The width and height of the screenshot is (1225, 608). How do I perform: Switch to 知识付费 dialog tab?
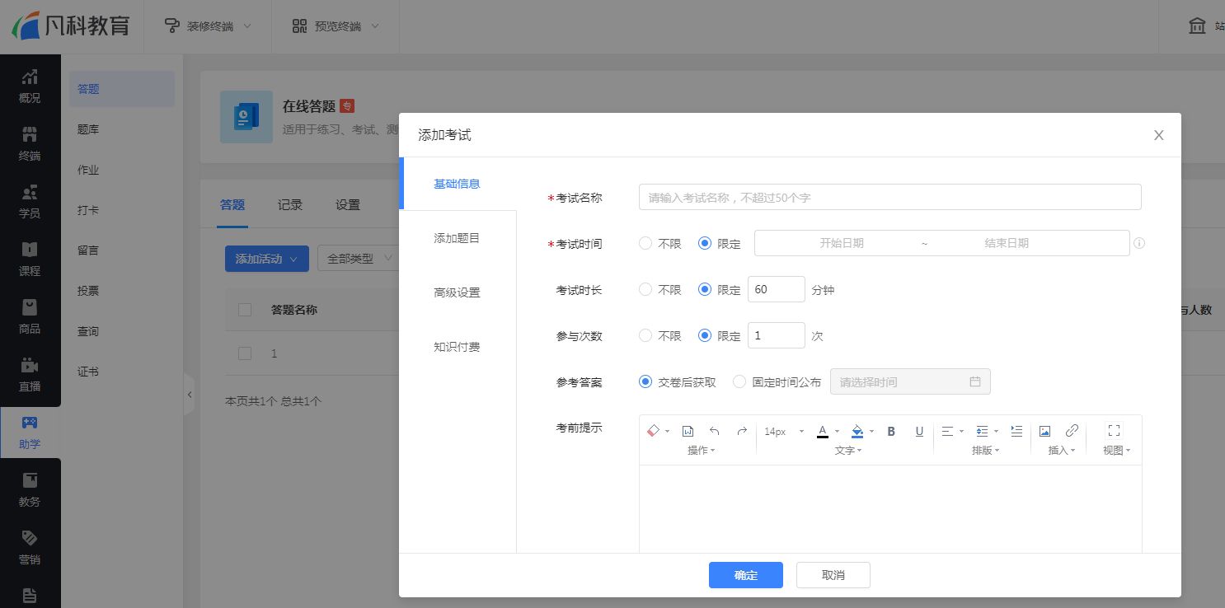pyautogui.click(x=458, y=347)
